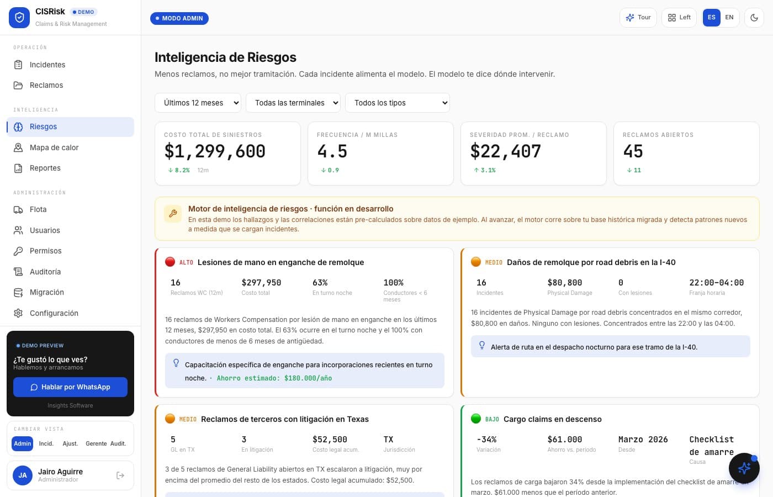
Task: Click the Incidentes clipboard icon
Action: tap(18, 65)
